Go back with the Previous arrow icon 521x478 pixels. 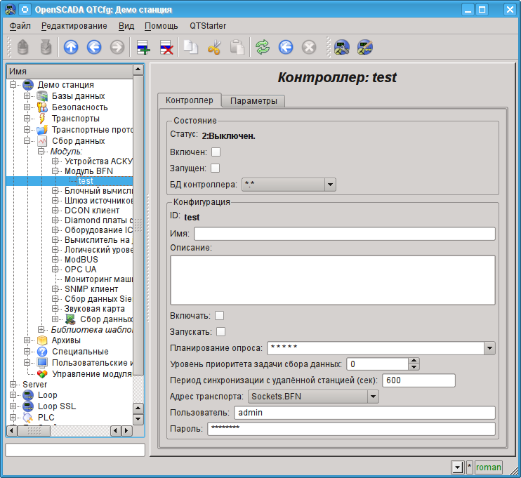pyautogui.click(x=94, y=47)
